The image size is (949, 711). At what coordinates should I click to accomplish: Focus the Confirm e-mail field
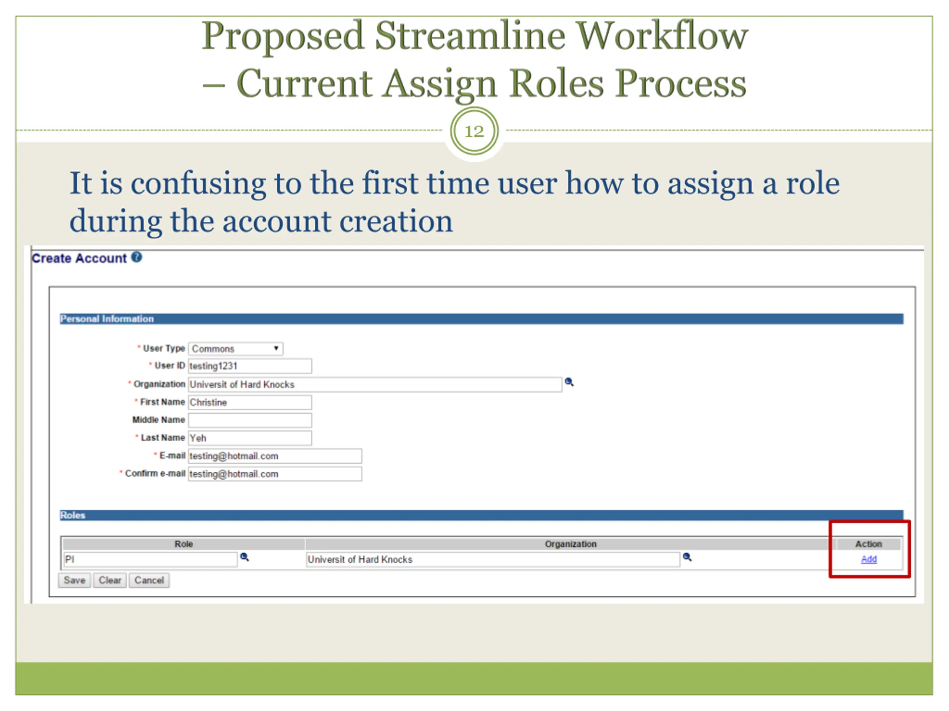(275, 474)
